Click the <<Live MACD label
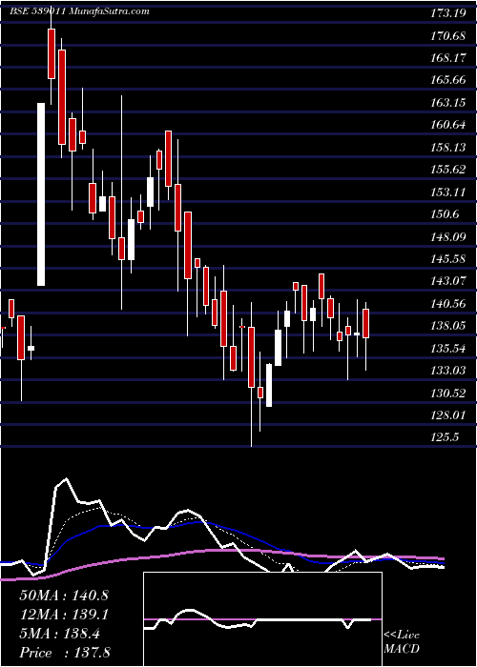The image size is (477, 667). [x=402, y=642]
